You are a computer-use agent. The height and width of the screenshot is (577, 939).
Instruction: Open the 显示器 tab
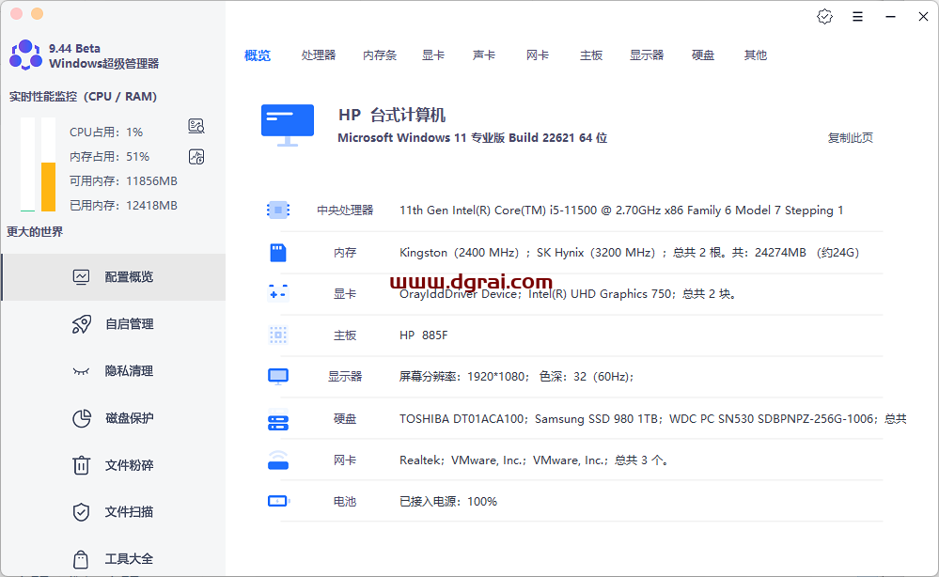click(647, 55)
